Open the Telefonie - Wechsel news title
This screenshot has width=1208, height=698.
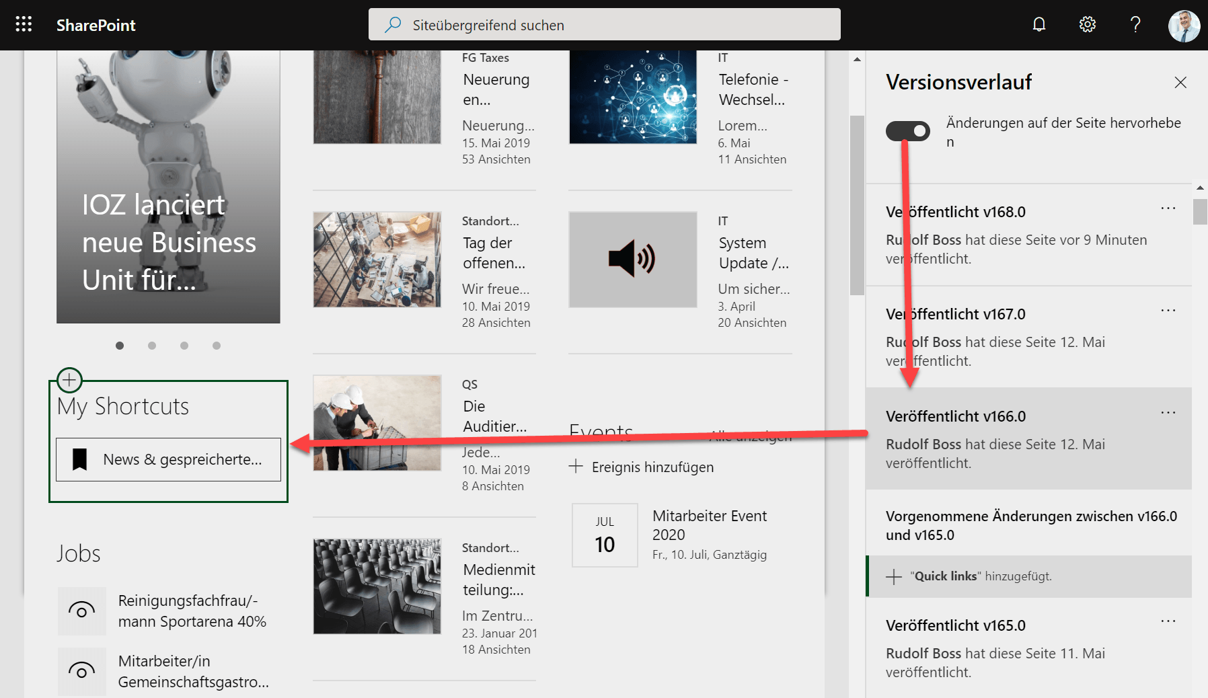click(753, 89)
